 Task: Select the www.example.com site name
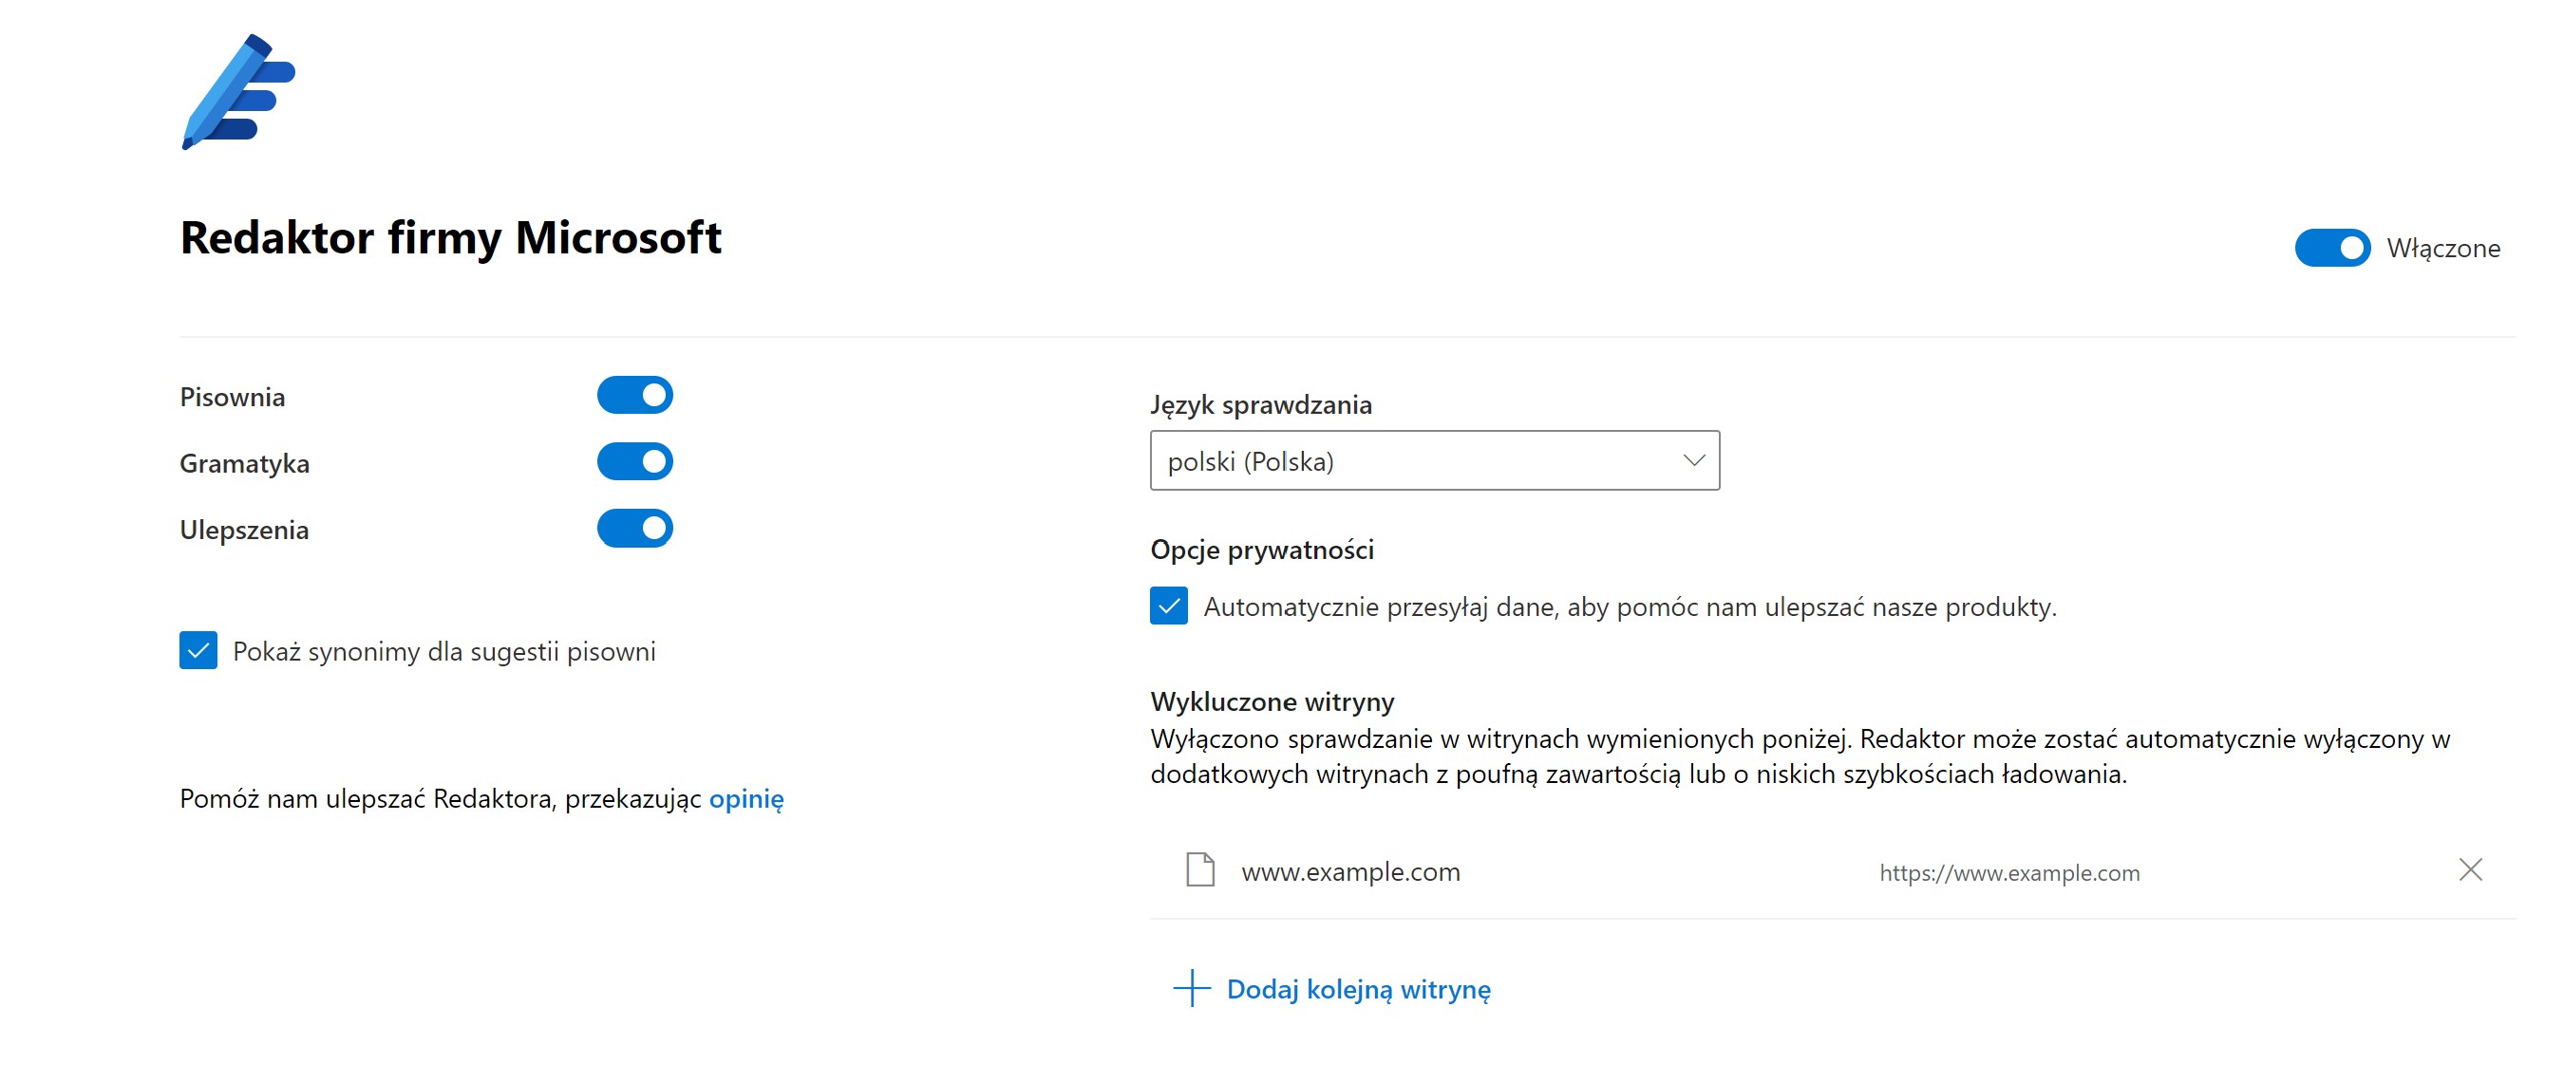click(1350, 872)
